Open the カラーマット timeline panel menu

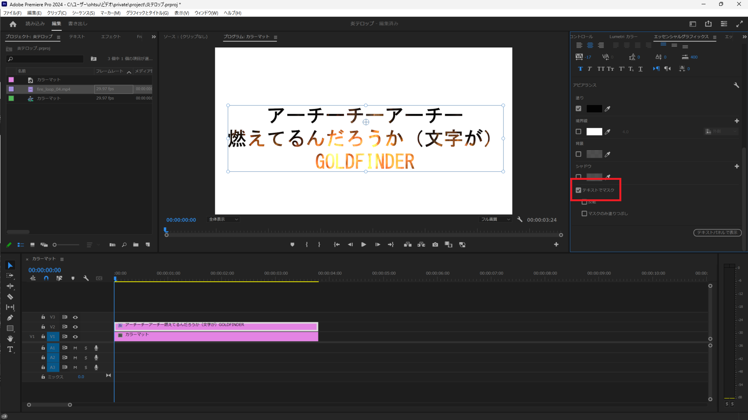click(62, 259)
